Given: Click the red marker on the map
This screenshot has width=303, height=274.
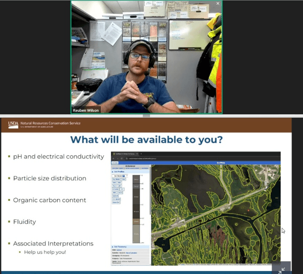Looking at the screenshot, I should [248, 210].
